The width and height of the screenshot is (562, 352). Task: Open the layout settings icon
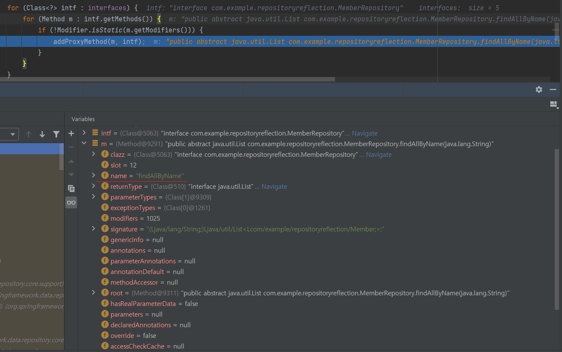click(x=554, y=104)
